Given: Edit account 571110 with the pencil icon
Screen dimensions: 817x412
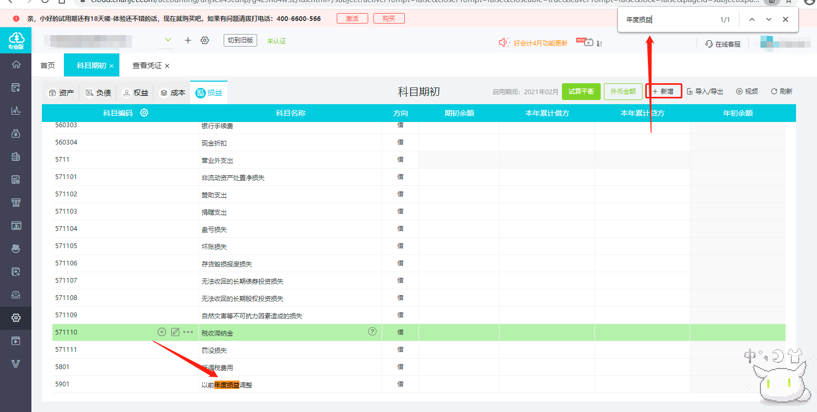Looking at the screenshot, I should click(175, 332).
